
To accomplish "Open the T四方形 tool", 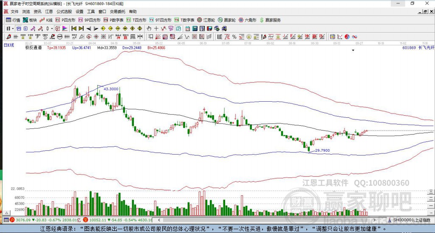I will [x=136, y=20].
